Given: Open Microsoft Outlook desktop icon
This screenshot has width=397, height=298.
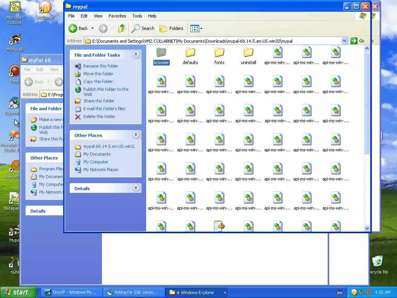Looking at the screenshot, I should pyautogui.click(x=15, y=14).
